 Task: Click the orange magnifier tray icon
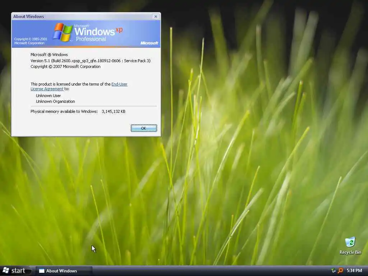(340, 271)
